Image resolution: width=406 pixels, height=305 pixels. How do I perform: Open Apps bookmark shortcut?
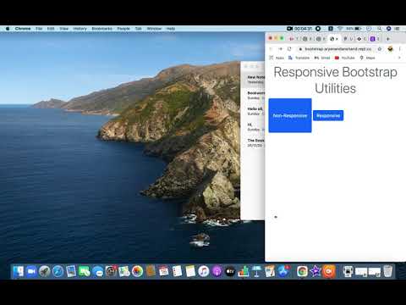(x=277, y=58)
